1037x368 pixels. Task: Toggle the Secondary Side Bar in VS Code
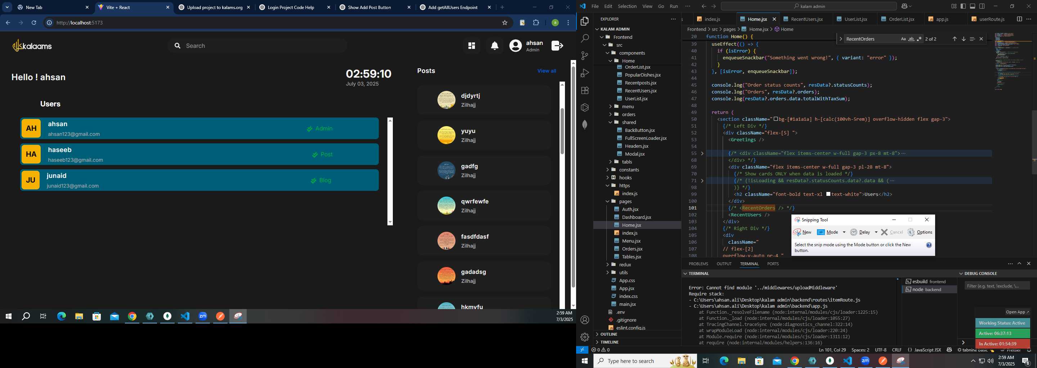[x=982, y=6]
